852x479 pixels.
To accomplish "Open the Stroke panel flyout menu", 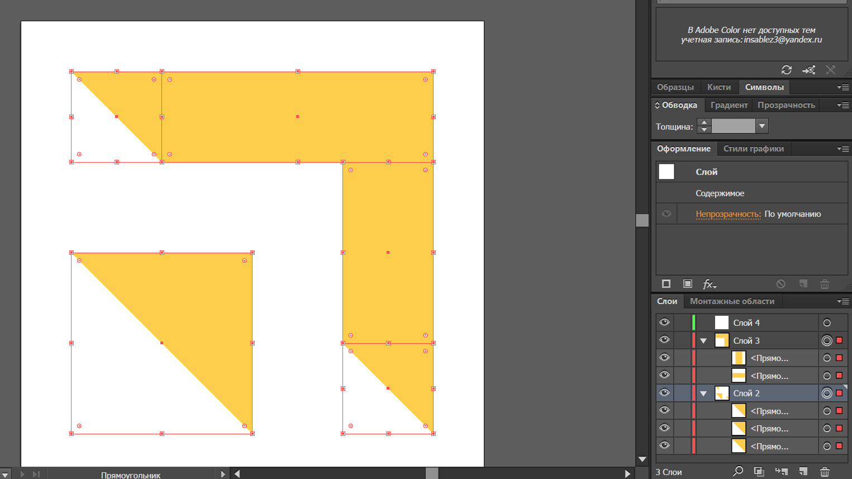I will click(x=843, y=105).
